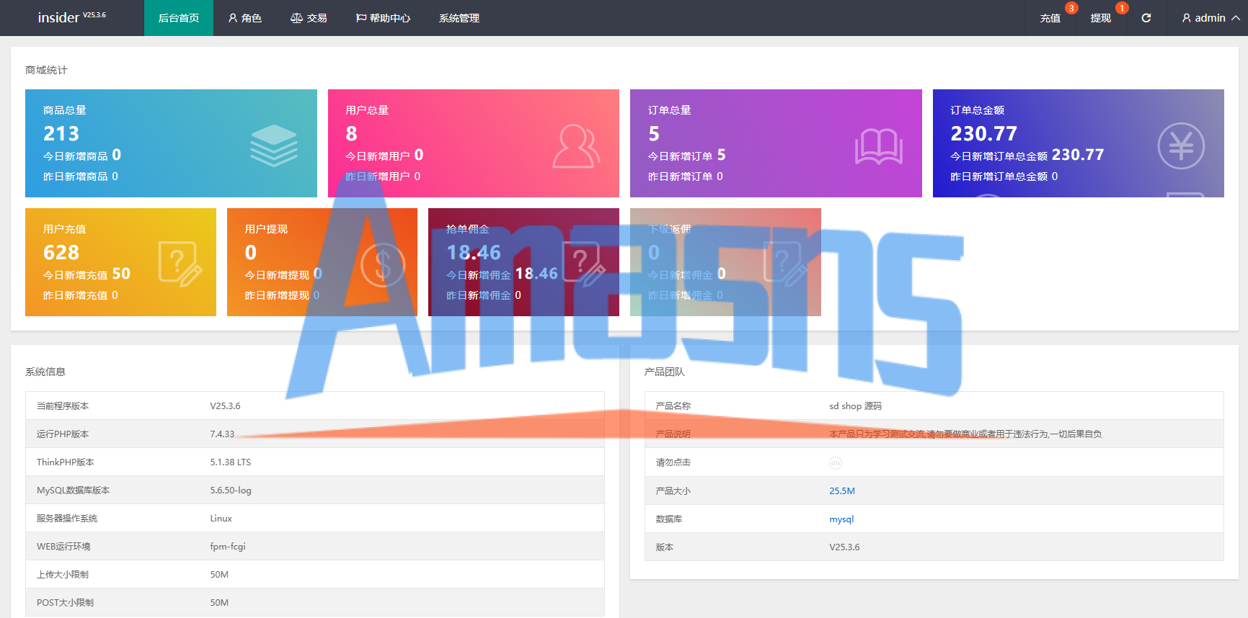Image resolution: width=1248 pixels, height=618 pixels.
Task: Click the users icon on 用户总量 card
Action: click(x=576, y=145)
